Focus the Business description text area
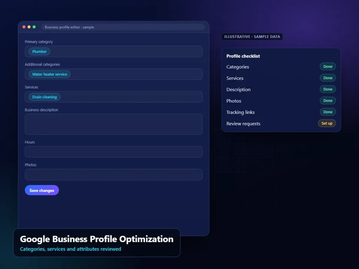Viewport: 359px width, 269px height. click(x=114, y=124)
